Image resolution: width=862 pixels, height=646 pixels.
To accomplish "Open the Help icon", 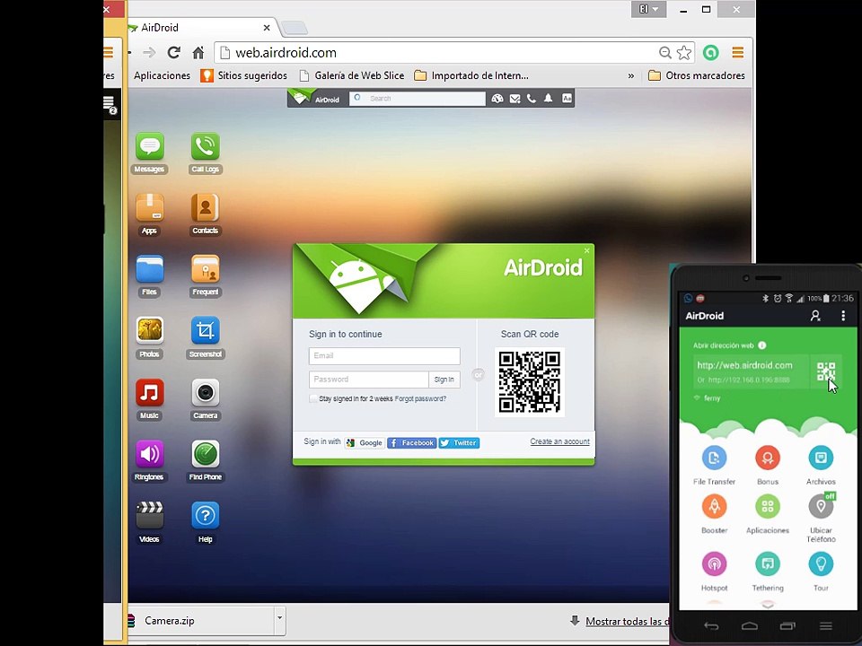I will (205, 516).
